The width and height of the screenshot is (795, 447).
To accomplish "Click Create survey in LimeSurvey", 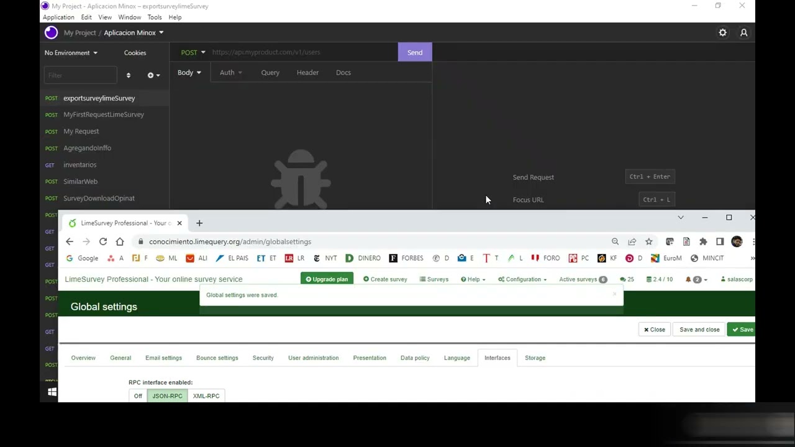I will click(385, 279).
